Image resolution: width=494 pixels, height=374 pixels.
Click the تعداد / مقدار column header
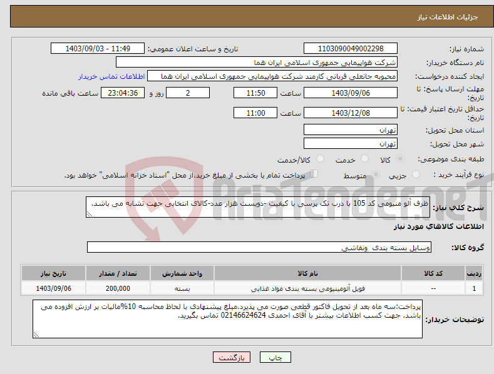(118, 273)
